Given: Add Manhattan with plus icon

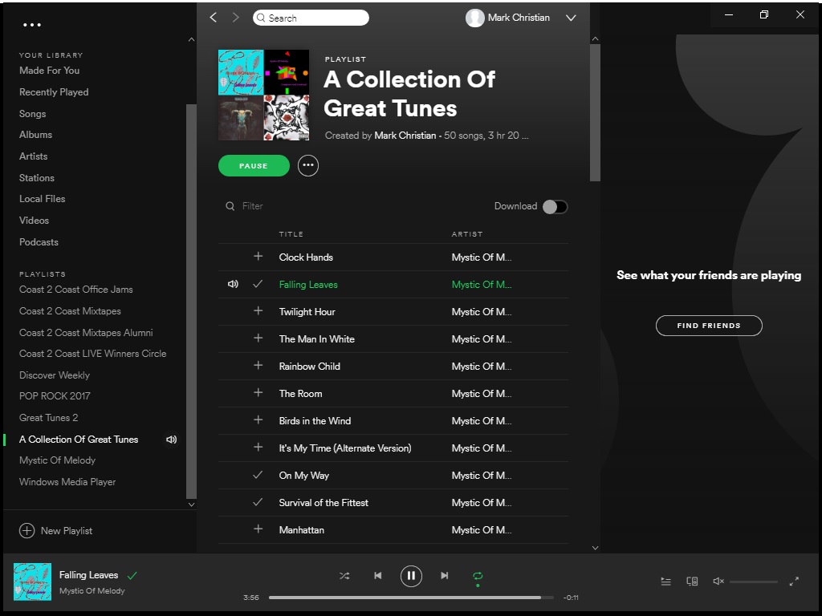Looking at the screenshot, I should click(x=258, y=529).
